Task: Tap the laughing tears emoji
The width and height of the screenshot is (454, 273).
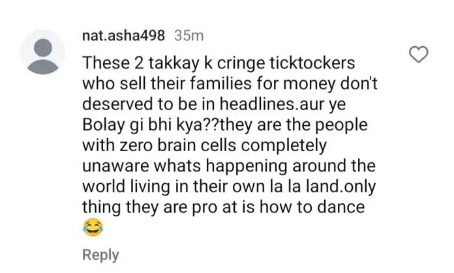Action: tap(93, 227)
